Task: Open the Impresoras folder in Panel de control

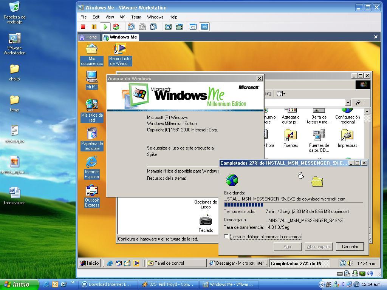Action: coord(348,138)
